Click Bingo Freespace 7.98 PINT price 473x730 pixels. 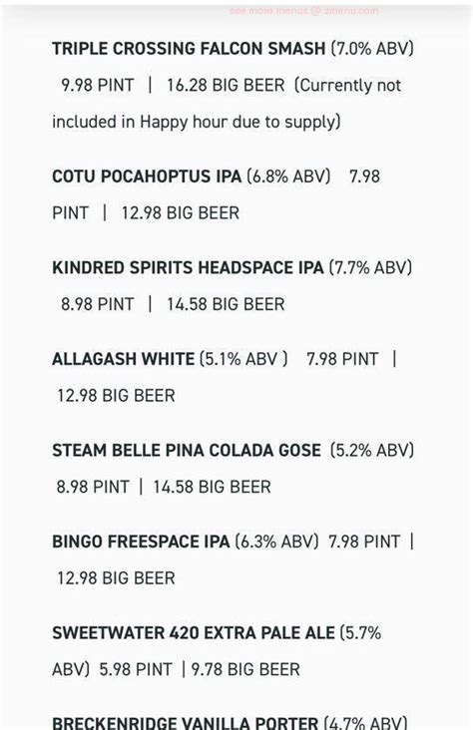pos(364,542)
